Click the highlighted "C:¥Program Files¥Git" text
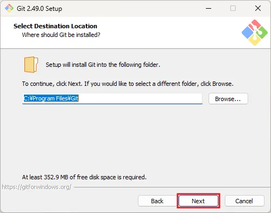This screenshot has width=271, height=213. pyautogui.click(x=51, y=98)
